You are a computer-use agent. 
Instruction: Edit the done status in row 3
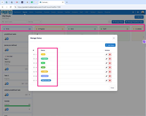(x=106, y=63)
